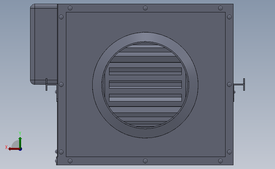Select the T-shaped bracket on the right edge

point(239,84)
